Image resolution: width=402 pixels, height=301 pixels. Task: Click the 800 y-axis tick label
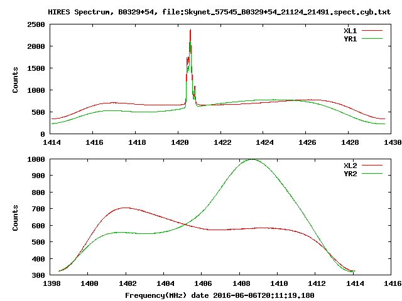tap(38, 193)
